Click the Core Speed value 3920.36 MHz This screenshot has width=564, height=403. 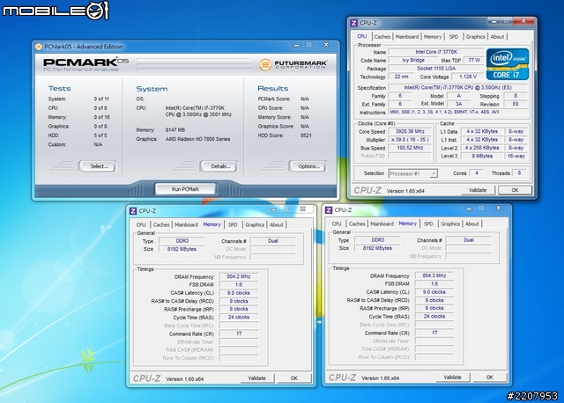click(410, 131)
